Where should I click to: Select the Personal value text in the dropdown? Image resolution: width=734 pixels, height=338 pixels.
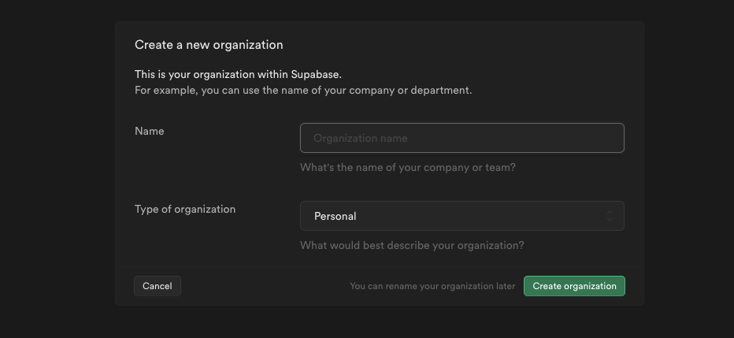tap(335, 217)
